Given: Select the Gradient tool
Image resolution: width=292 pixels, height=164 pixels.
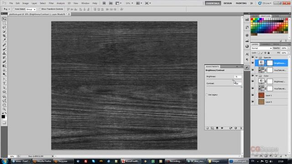Looking at the screenshot, I should [4, 66].
